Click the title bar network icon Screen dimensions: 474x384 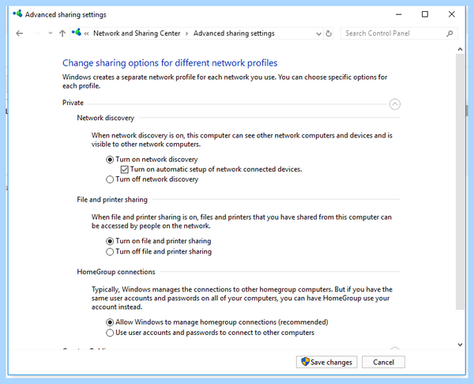coord(17,13)
